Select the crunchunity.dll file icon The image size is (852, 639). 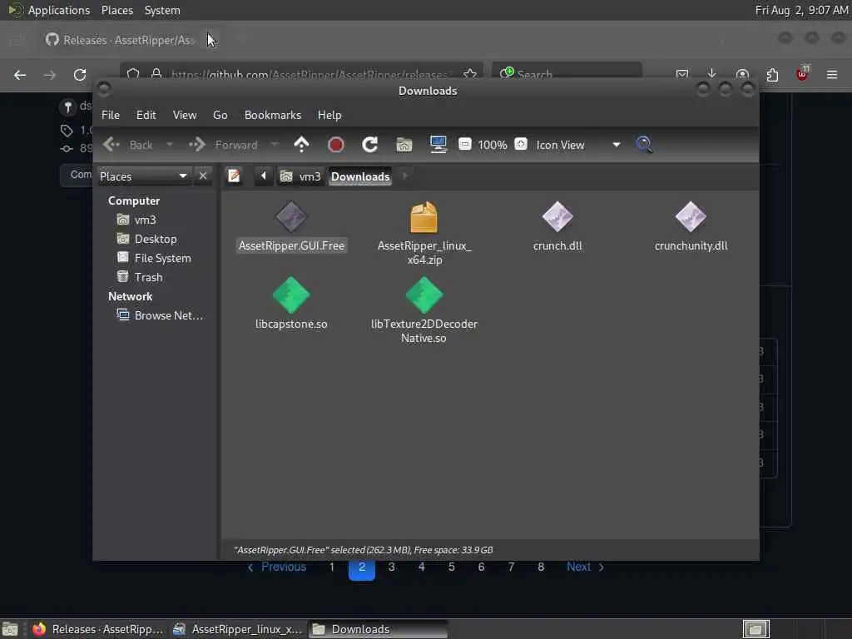coord(691,217)
